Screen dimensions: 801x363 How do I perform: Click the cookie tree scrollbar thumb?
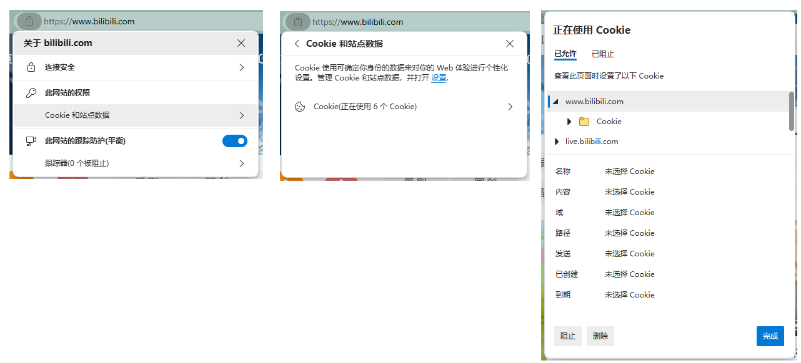[792, 111]
